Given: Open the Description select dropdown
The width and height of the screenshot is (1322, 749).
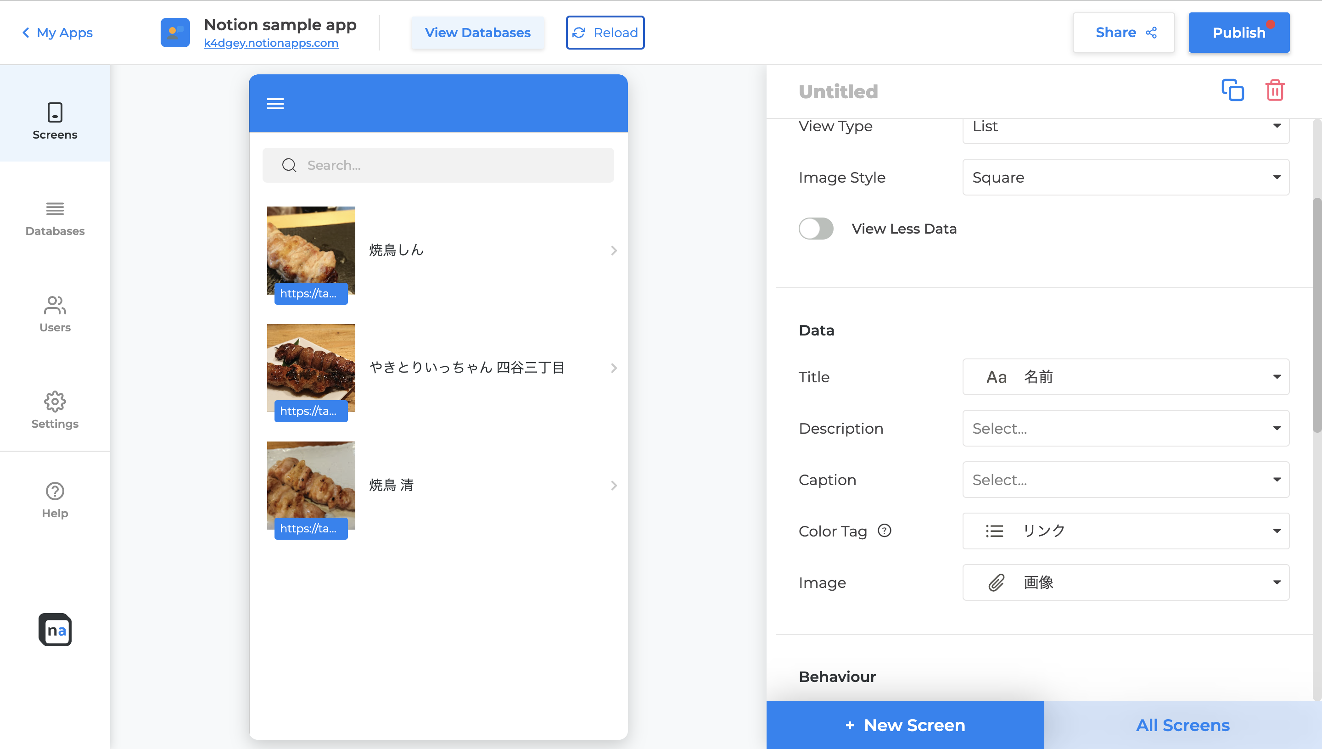Looking at the screenshot, I should point(1126,428).
